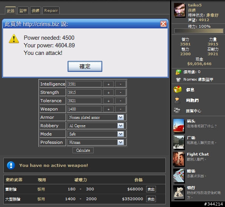Open the gang members person icon
Screen dimensions: 225x207
[177, 100]
